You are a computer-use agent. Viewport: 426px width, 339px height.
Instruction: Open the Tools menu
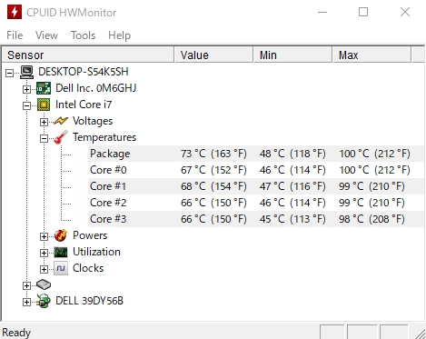pos(83,35)
